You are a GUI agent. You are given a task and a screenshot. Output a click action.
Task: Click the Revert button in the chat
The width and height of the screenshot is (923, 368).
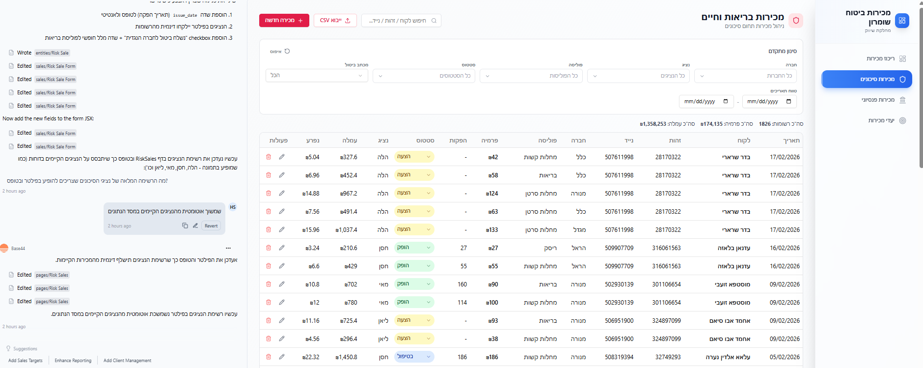pos(211,226)
